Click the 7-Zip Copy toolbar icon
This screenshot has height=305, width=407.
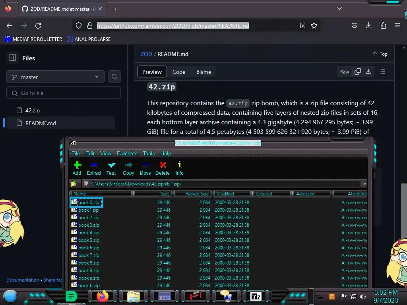[x=128, y=165]
